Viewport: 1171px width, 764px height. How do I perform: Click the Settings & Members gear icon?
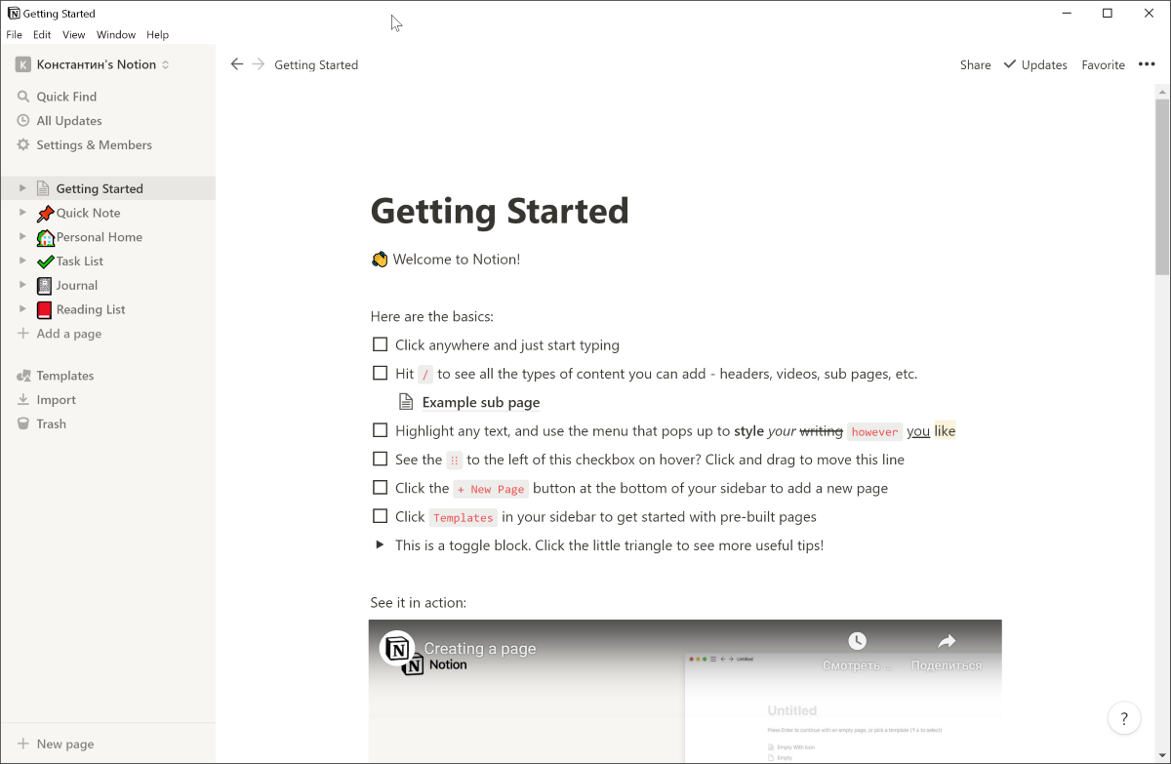[23, 144]
